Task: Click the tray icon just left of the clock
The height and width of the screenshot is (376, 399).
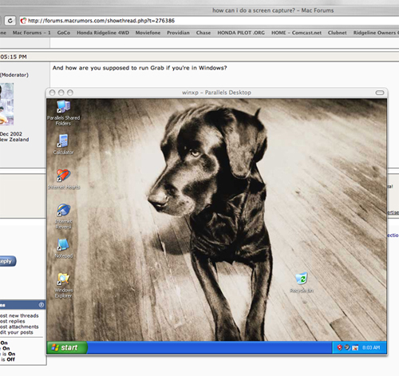Action: pos(355,347)
